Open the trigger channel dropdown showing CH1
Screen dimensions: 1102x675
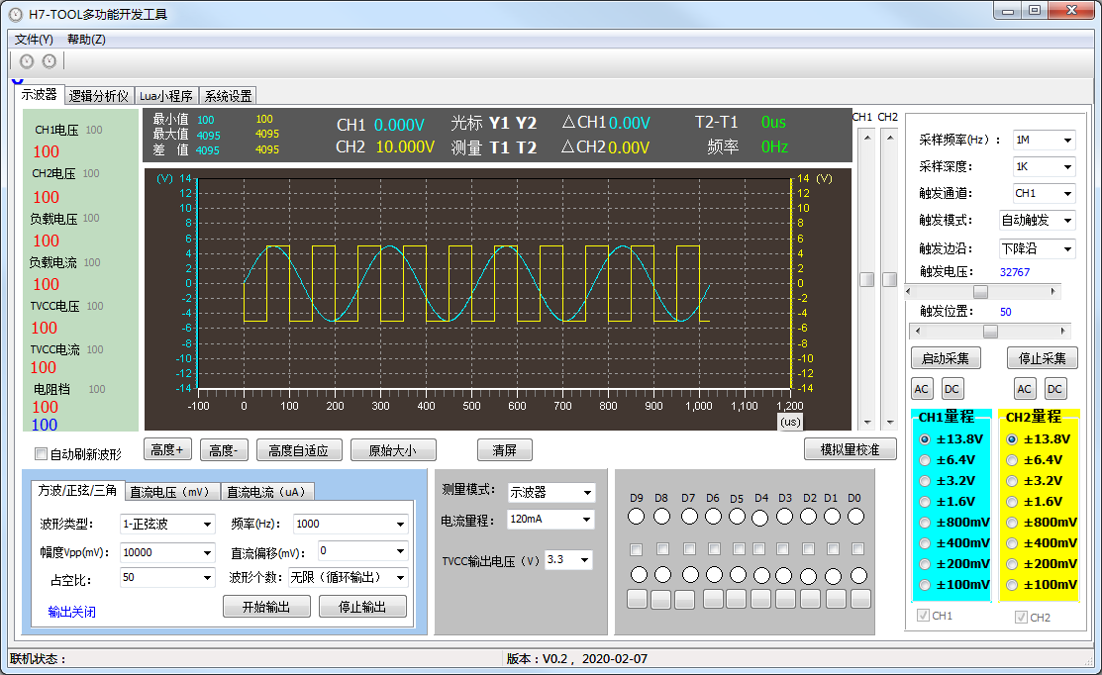(1045, 193)
